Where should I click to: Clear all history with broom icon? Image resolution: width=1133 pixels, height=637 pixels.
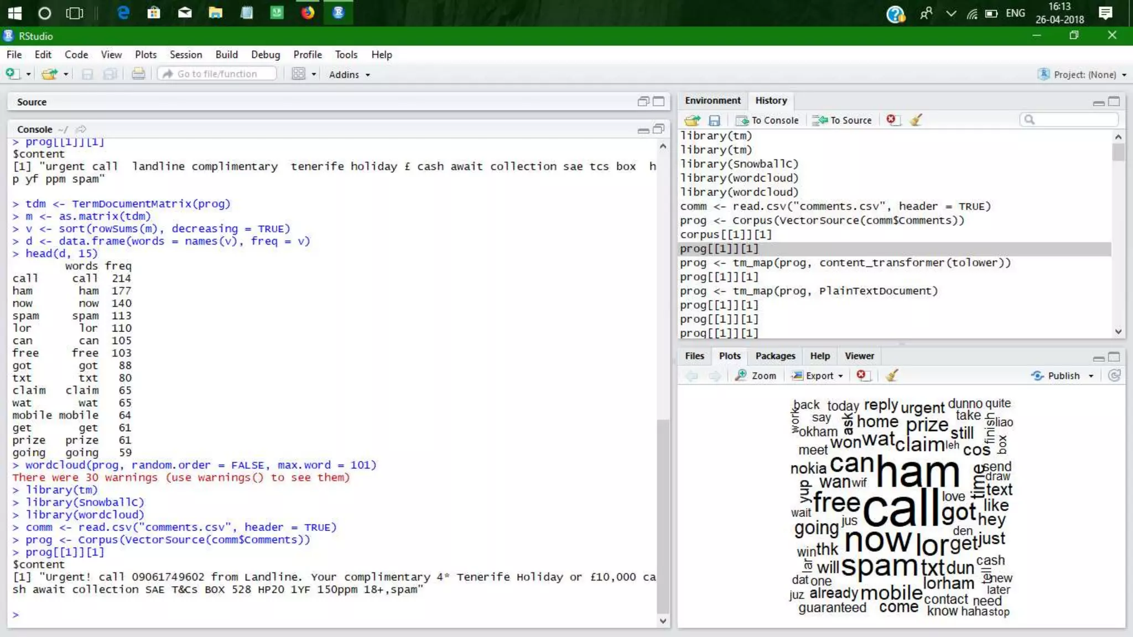[916, 119]
